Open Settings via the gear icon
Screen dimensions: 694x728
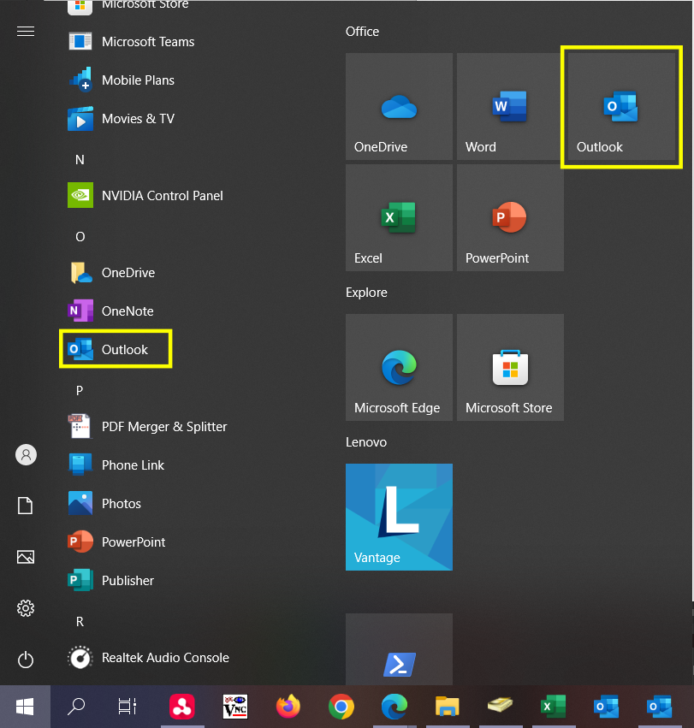tap(26, 608)
